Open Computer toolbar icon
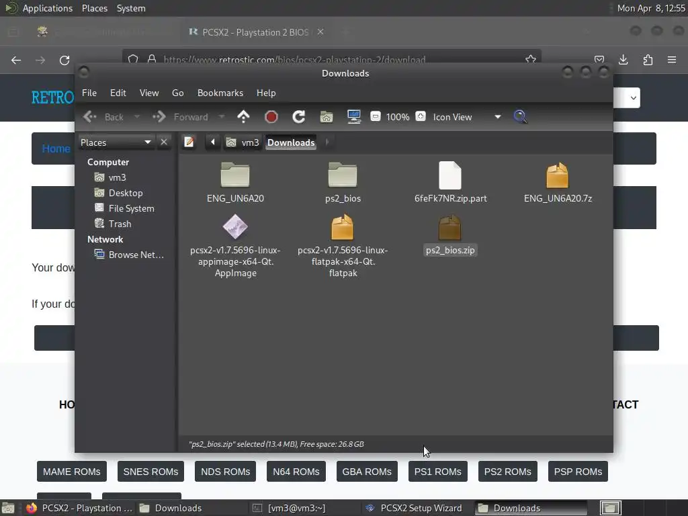688x516 pixels. pyautogui.click(x=353, y=117)
